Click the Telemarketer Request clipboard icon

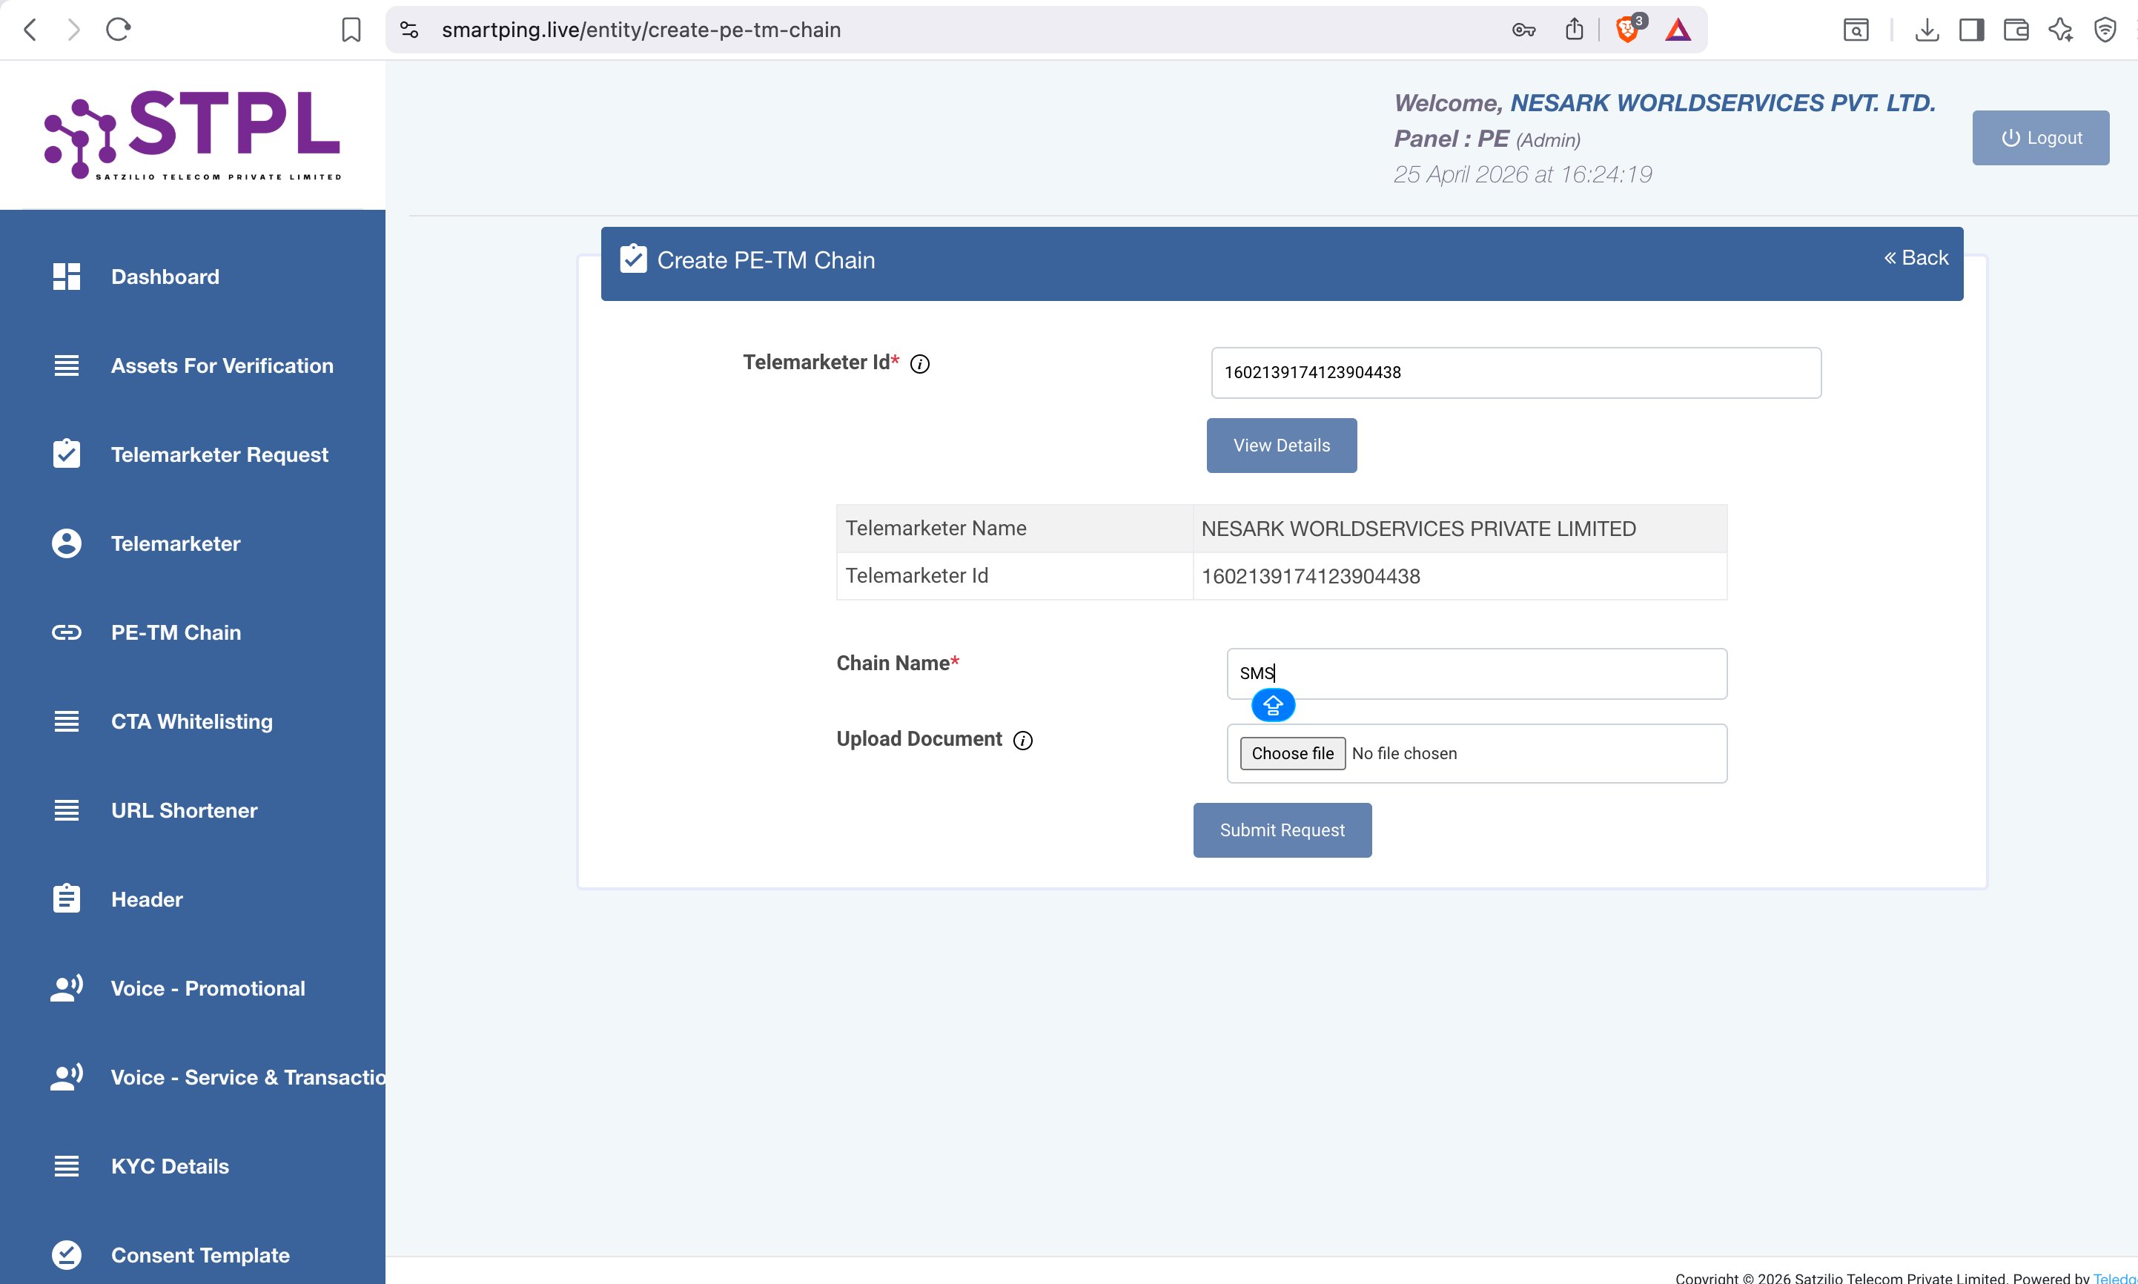pyautogui.click(x=67, y=454)
